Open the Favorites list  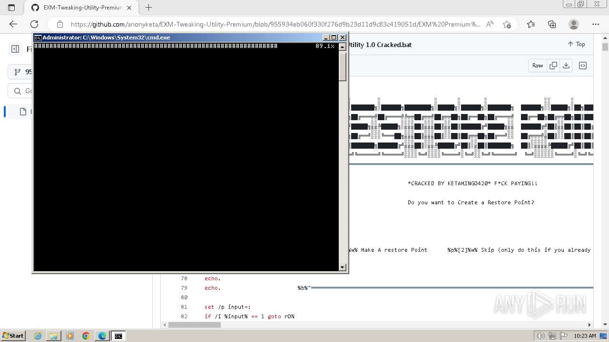[531, 24]
